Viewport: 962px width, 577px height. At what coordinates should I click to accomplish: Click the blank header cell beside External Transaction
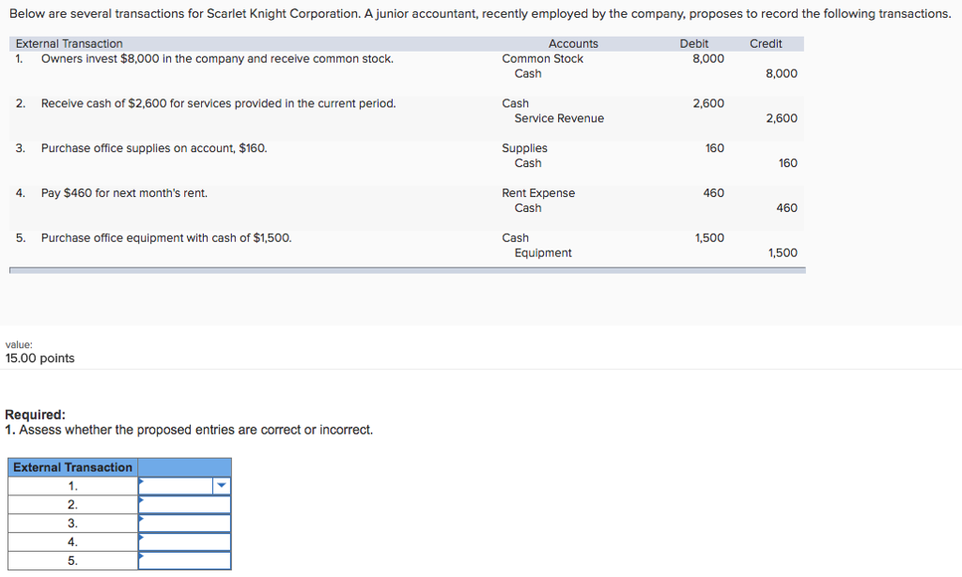184,467
